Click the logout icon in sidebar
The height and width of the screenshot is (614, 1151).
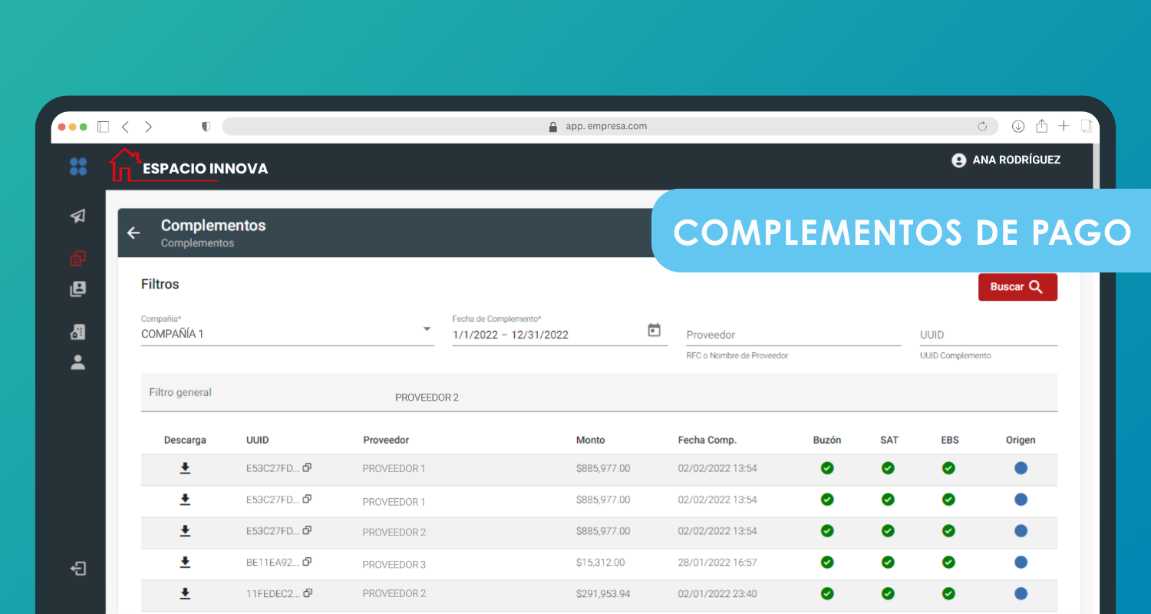(x=78, y=569)
